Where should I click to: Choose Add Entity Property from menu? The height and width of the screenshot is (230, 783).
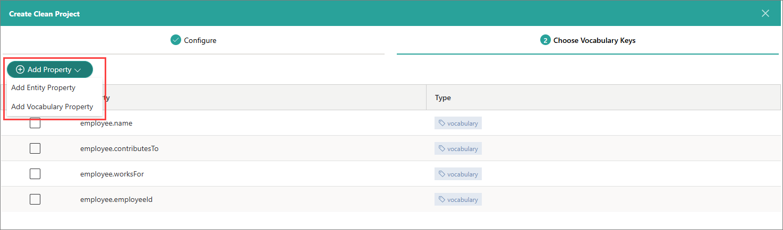[44, 88]
